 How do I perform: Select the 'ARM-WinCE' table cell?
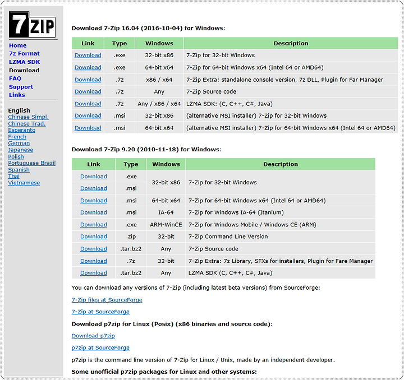tap(166, 225)
